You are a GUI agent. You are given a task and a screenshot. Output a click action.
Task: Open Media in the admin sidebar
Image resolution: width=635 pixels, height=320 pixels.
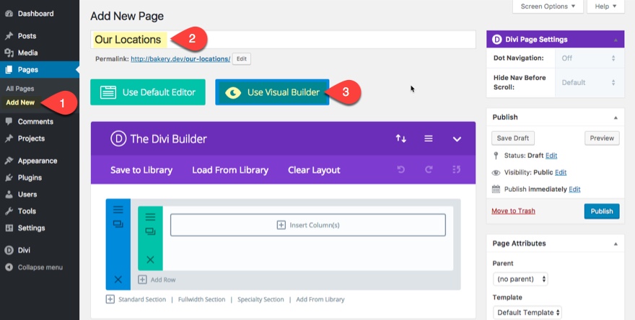[x=27, y=53]
